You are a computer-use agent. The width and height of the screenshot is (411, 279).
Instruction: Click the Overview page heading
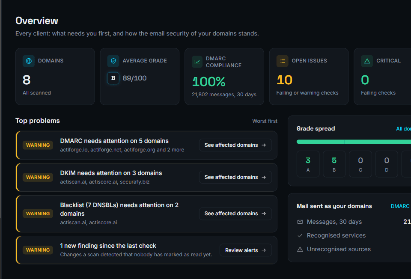coord(37,21)
